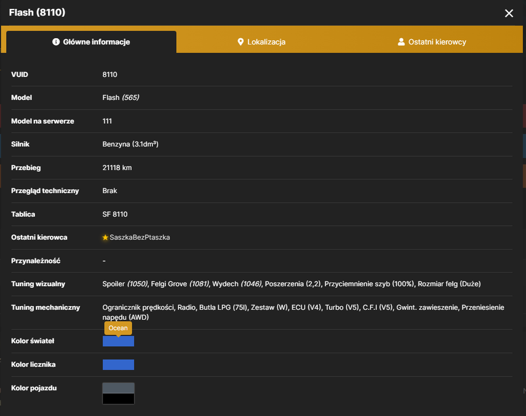Click the person icon on Ostatni kierowcy tab
Image resolution: width=526 pixels, height=416 pixels.
point(401,42)
